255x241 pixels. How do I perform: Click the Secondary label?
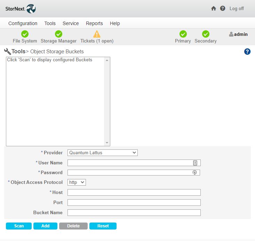click(206, 41)
